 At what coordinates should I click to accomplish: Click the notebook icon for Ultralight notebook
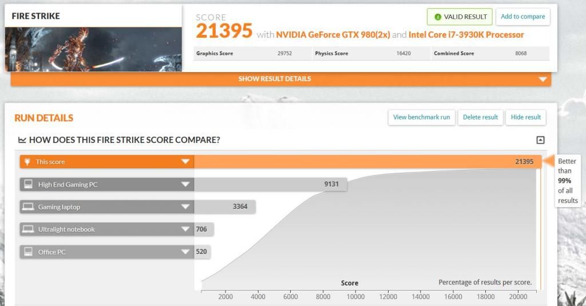point(28,229)
